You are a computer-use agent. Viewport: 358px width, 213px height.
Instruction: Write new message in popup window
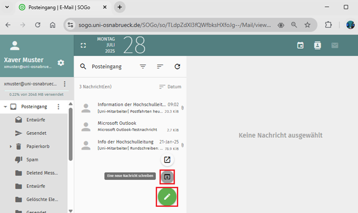point(167,160)
